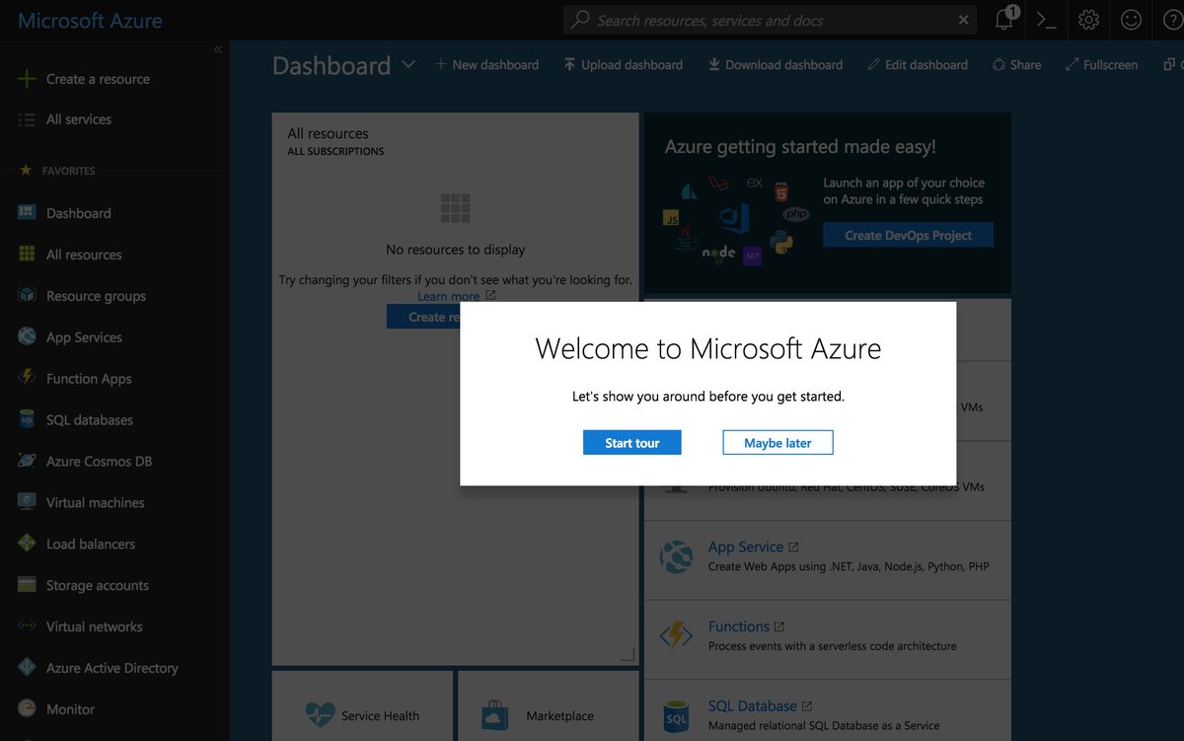This screenshot has width=1184, height=741.
Task: Click the SQL databases icon
Action: [27, 420]
